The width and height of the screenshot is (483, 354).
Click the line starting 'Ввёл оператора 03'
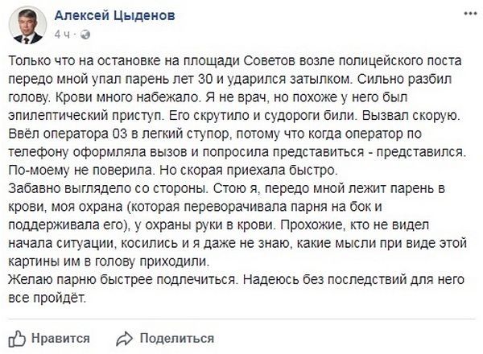215,134
